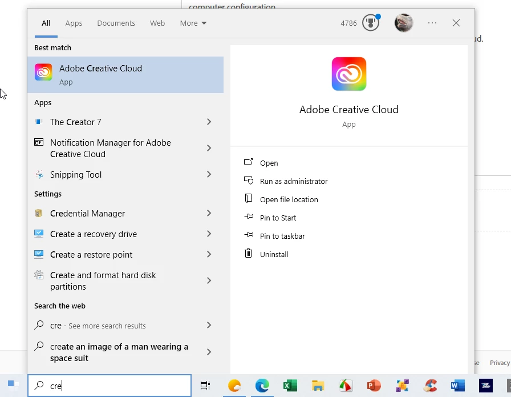Expand the space suit web suggestion arrow
The height and width of the screenshot is (397, 511).
209,352
